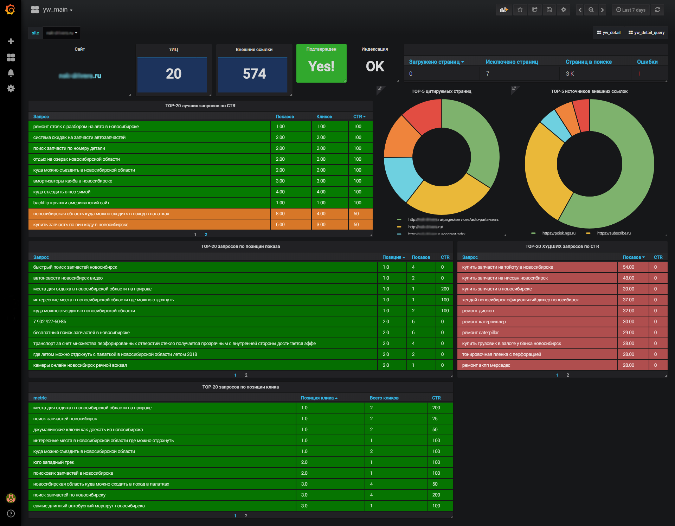The height and width of the screenshot is (526, 675).
Task: Click row 'backflip крышки американский сайт'
Action: (x=200, y=203)
